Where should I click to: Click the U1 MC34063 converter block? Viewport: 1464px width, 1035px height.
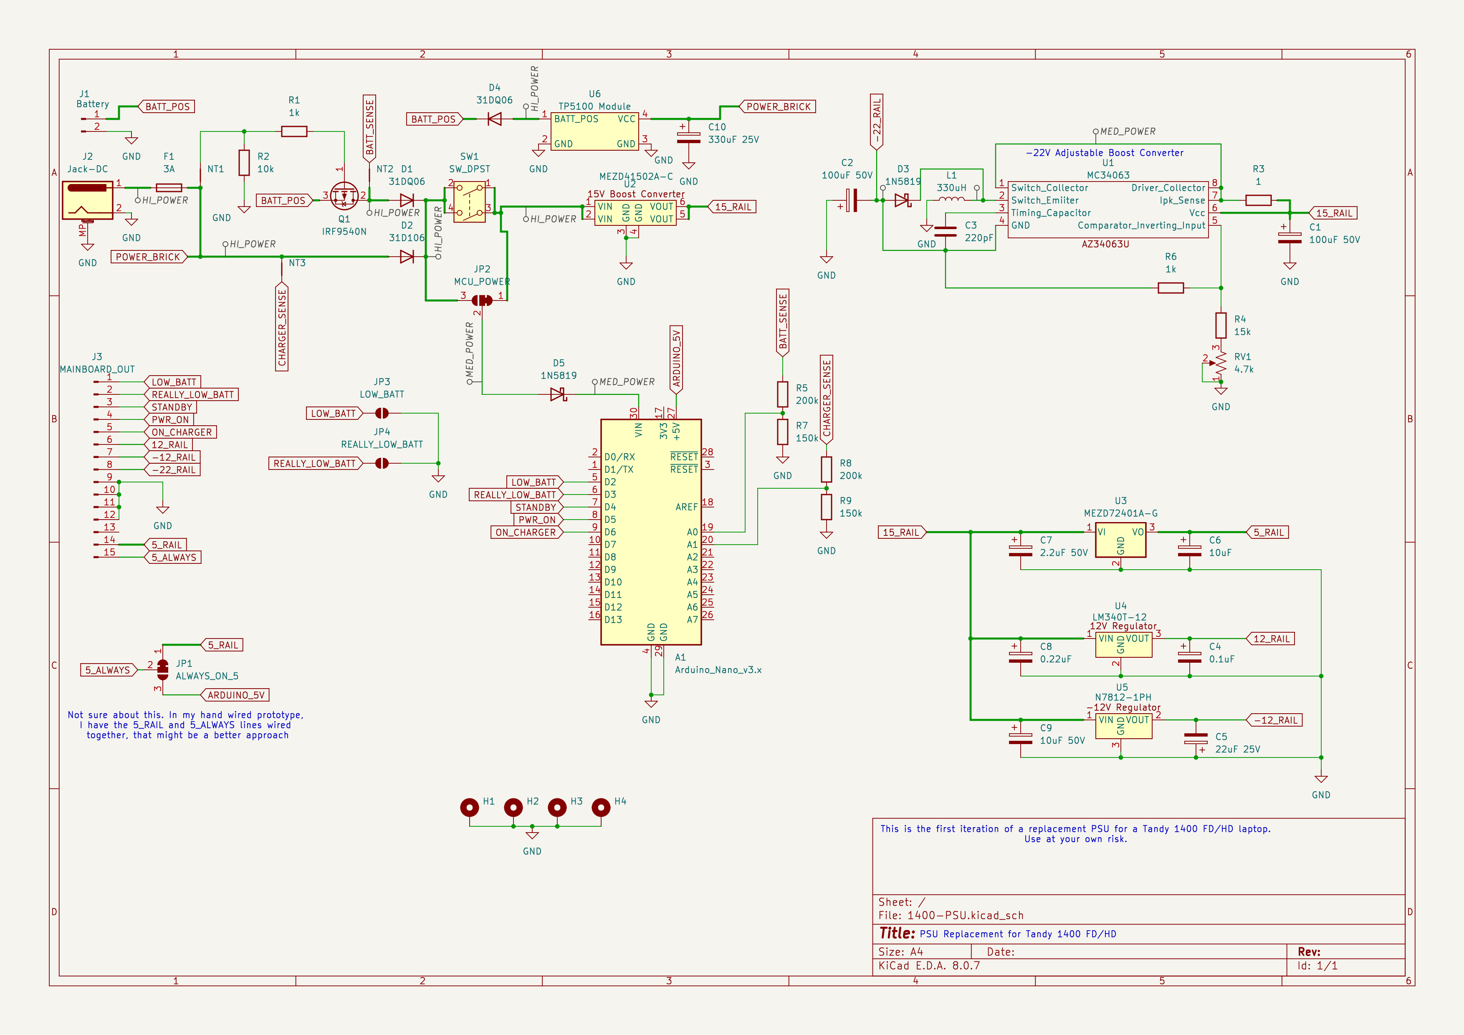point(1108,209)
